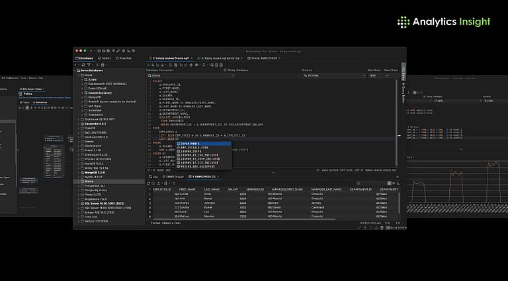This screenshot has width=508, height=281.
Task: Switch to the Favorites tab
Action: [124, 59]
